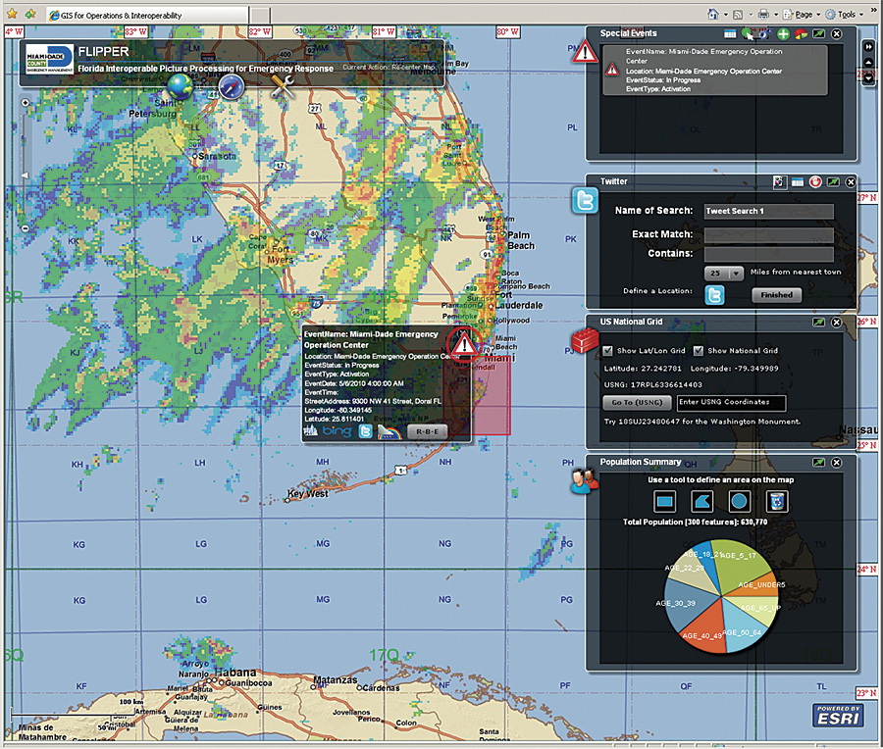Click the Finished button
The width and height of the screenshot is (883, 749).
click(777, 295)
